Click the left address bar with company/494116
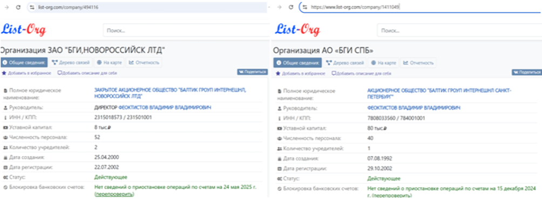Viewport: 542px width, 199px height. (147, 7)
